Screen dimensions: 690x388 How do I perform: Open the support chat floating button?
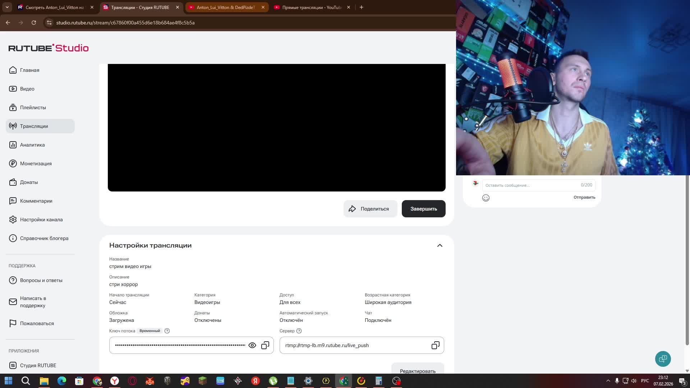pos(663,359)
